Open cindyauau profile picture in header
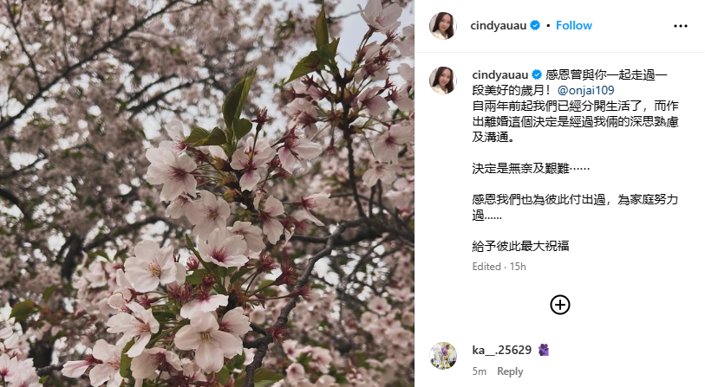This screenshot has width=705, height=387. [443, 26]
